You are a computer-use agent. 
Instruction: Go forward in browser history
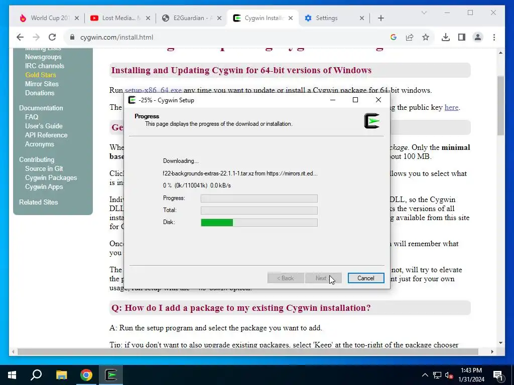click(x=36, y=37)
